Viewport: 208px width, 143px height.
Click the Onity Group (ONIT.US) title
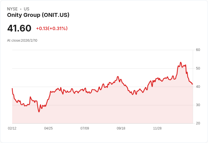[38, 15]
